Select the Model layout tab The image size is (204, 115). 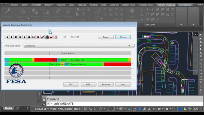click(9, 108)
